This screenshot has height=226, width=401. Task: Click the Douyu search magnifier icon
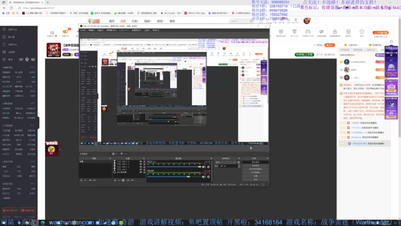252,21
